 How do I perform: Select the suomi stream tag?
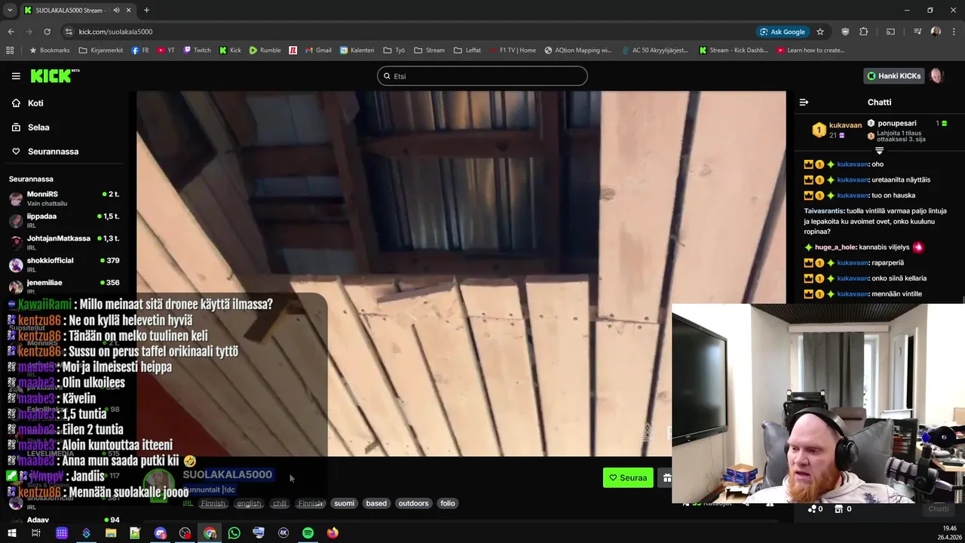point(345,503)
